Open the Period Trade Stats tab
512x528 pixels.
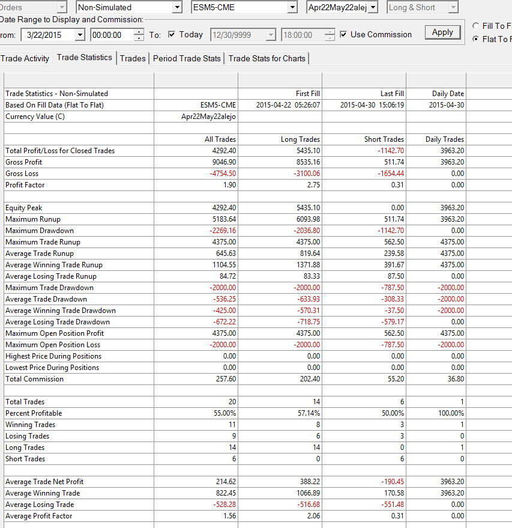coord(187,58)
